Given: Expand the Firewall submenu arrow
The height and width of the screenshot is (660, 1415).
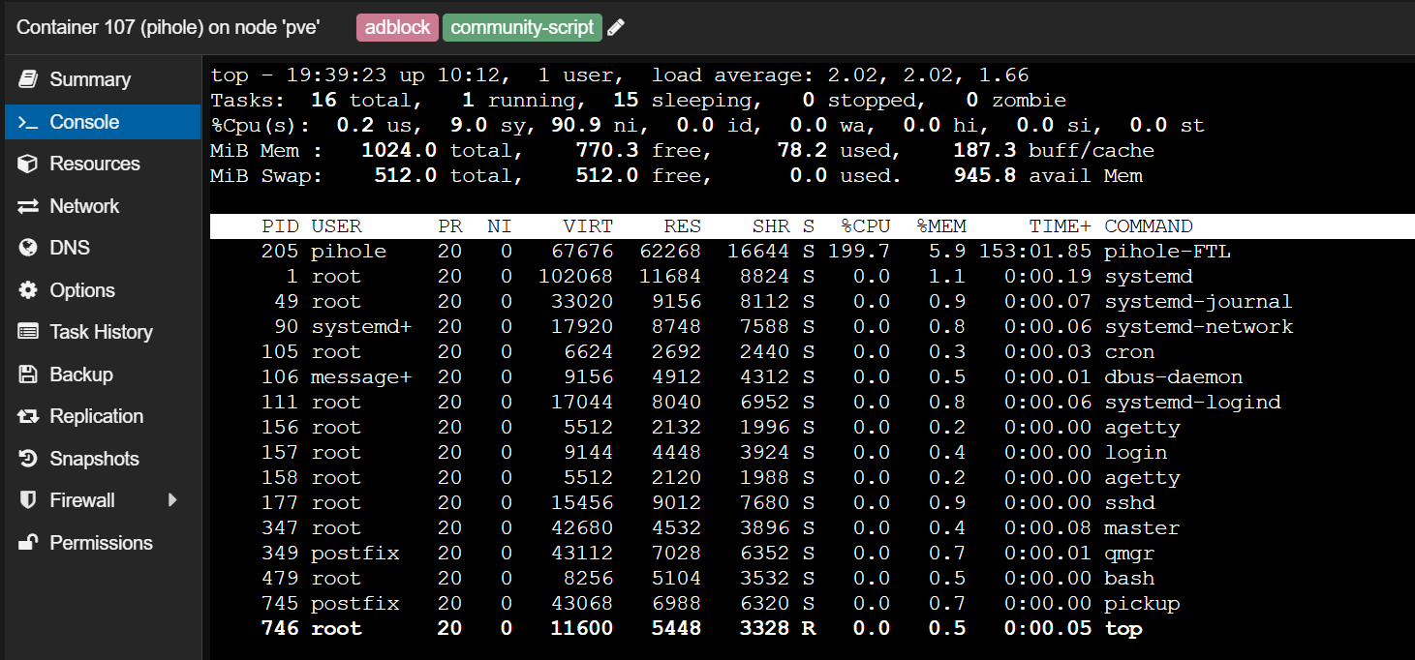Looking at the screenshot, I should 172,500.
